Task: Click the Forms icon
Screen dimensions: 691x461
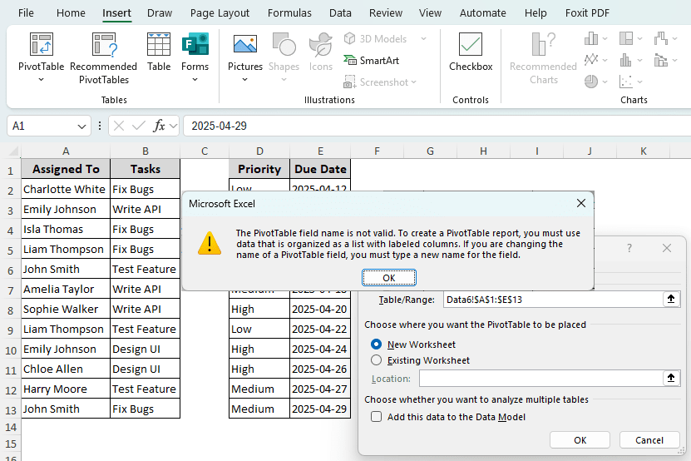Action: coord(195,46)
